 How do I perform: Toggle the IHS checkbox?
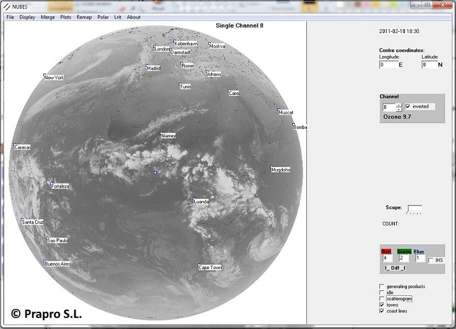tap(431, 260)
